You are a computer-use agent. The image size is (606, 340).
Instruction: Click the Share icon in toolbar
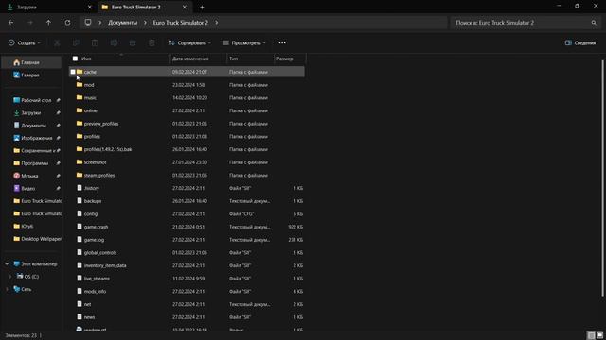pyautogui.click(x=133, y=42)
